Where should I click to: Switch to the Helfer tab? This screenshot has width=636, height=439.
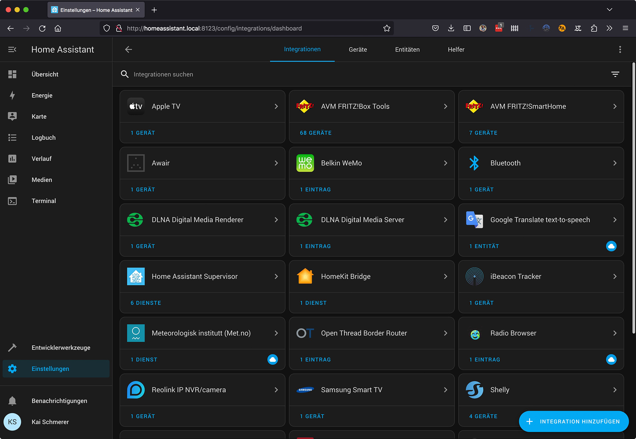pos(456,49)
